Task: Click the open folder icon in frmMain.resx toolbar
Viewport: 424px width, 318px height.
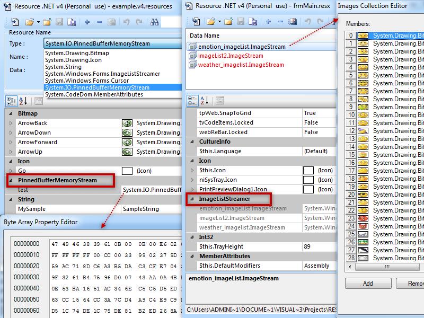Action: (210, 22)
